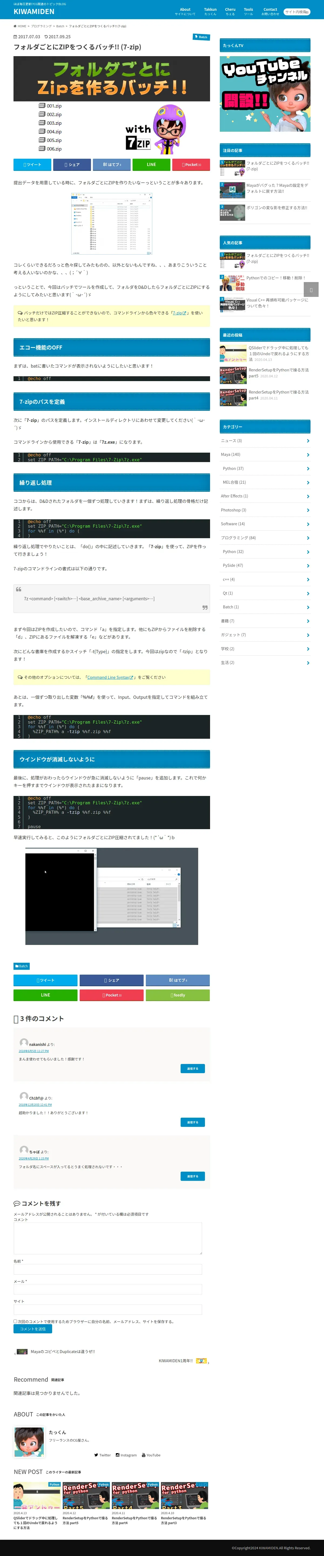Open the 7-zip external link in the note

180,313
